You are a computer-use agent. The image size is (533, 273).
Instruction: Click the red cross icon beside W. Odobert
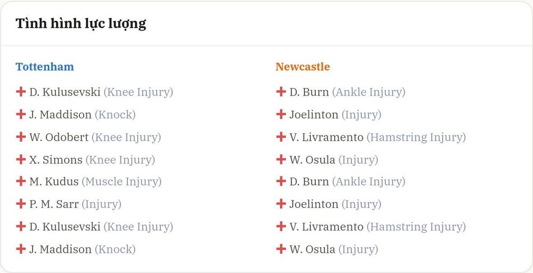(21, 136)
